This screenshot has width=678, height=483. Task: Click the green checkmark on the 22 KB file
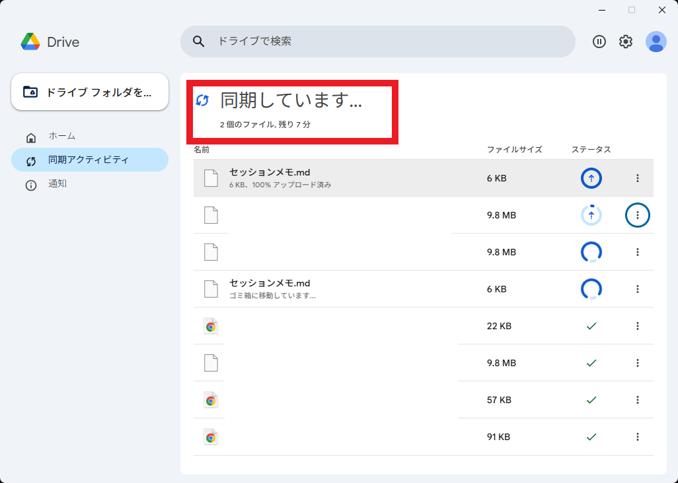pyautogui.click(x=591, y=325)
